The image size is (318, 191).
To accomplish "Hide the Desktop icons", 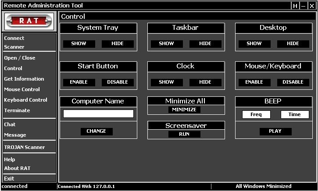I will (293, 44).
